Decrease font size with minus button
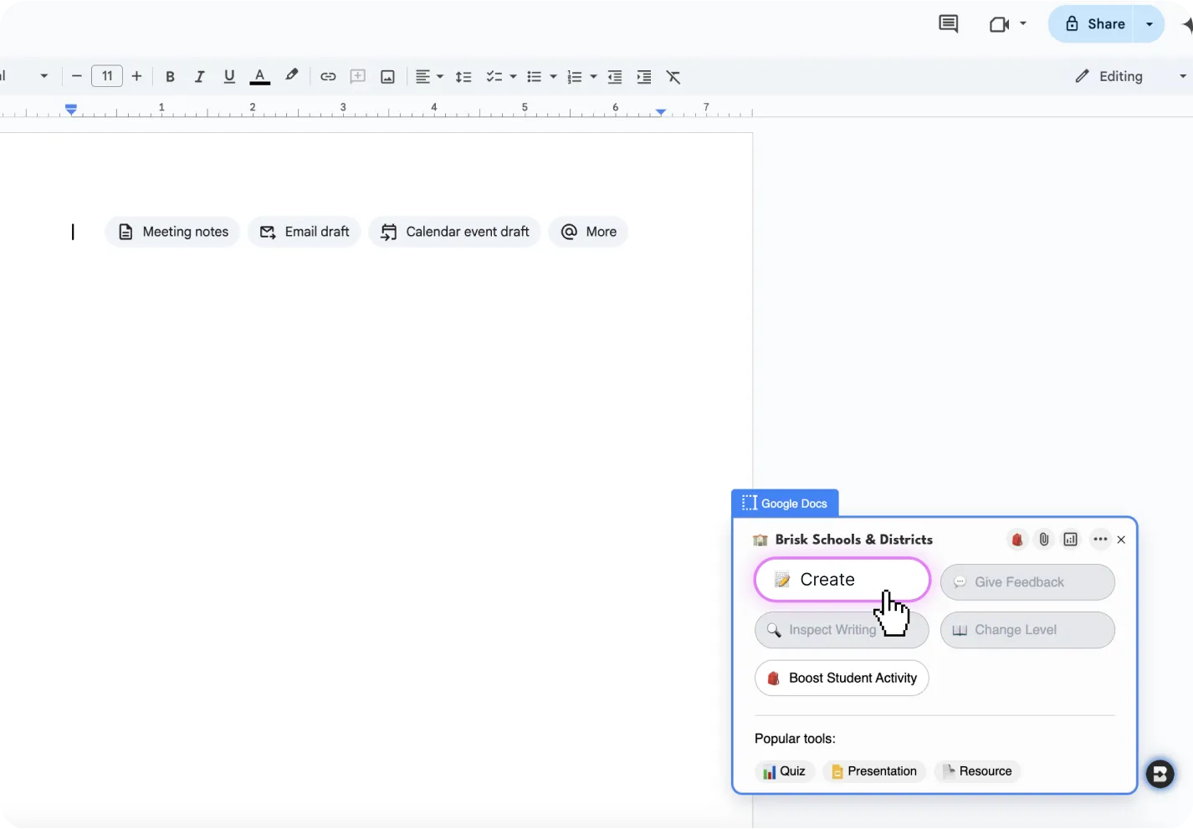The height and width of the screenshot is (829, 1193). coord(76,76)
